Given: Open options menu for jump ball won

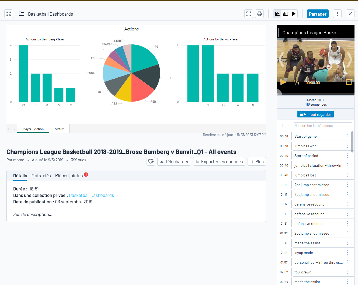Looking at the screenshot, I should point(347,146).
